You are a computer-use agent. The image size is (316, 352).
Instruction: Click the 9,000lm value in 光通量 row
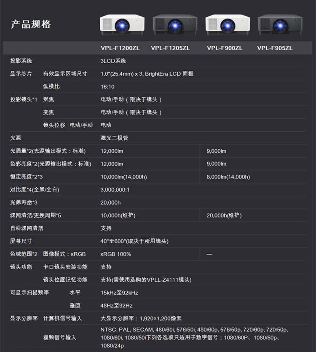216,151
